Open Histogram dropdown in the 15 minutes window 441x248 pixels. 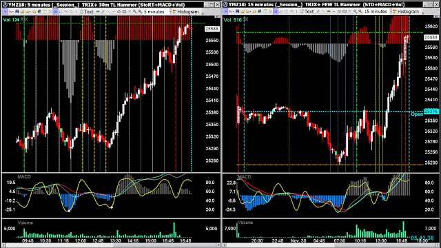pos(406,12)
